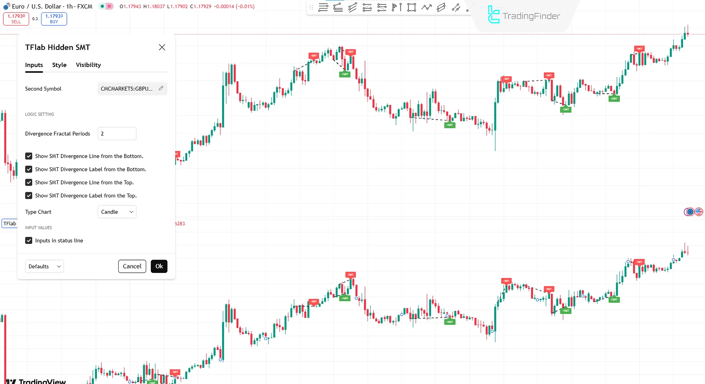The height and width of the screenshot is (384, 705).
Task: Expand the Defaults options menu
Action: click(x=44, y=266)
